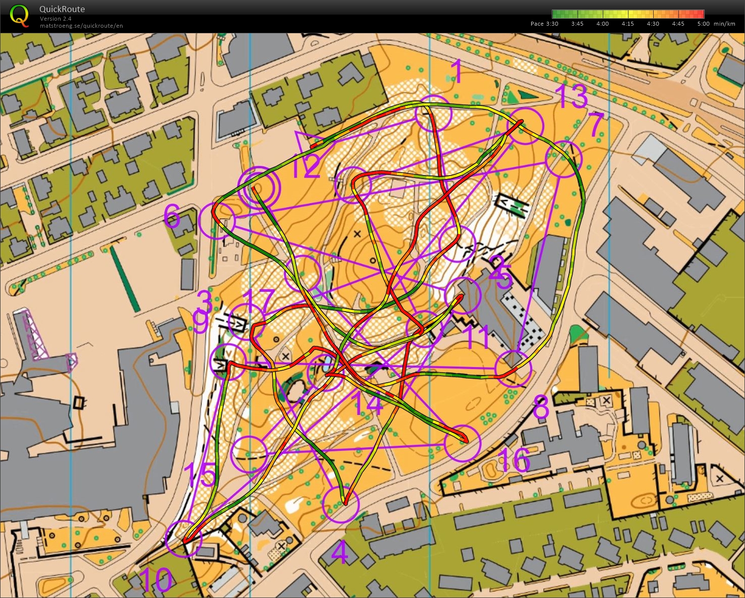The image size is (745, 598).
Task: Click the 4:30 pace legend label
Action: [x=653, y=24]
